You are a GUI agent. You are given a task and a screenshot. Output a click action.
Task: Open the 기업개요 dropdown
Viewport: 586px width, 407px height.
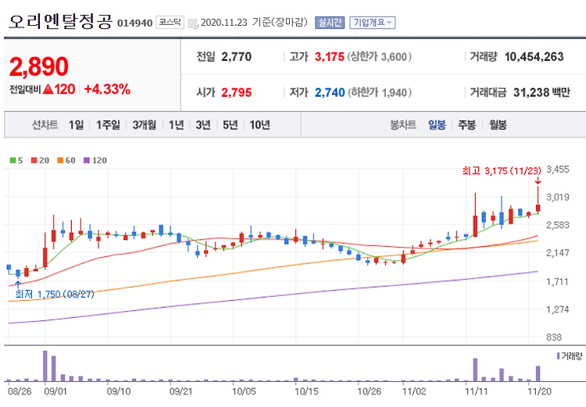pos(372,23)
